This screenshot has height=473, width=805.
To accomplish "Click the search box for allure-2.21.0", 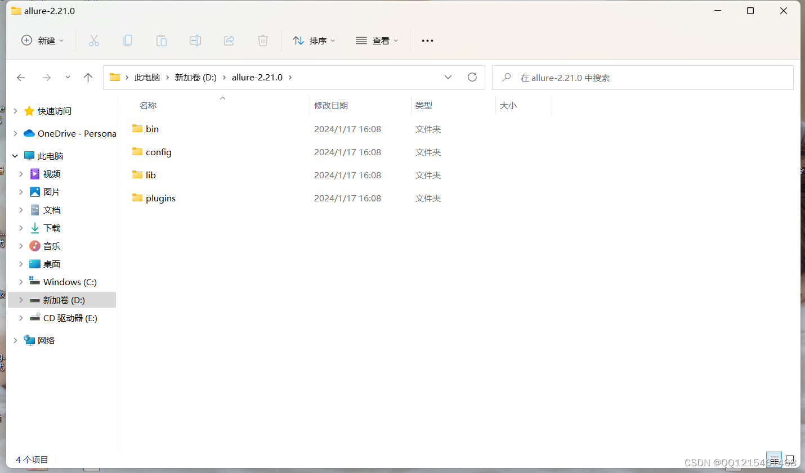I will coord(643,78).
